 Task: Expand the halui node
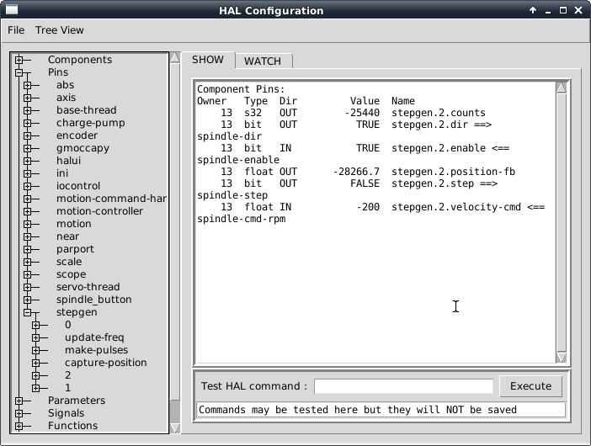27,161
